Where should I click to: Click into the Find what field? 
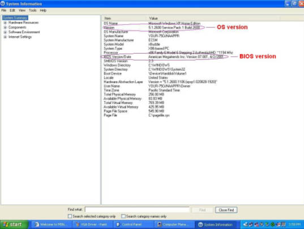(x=137, y=210)
